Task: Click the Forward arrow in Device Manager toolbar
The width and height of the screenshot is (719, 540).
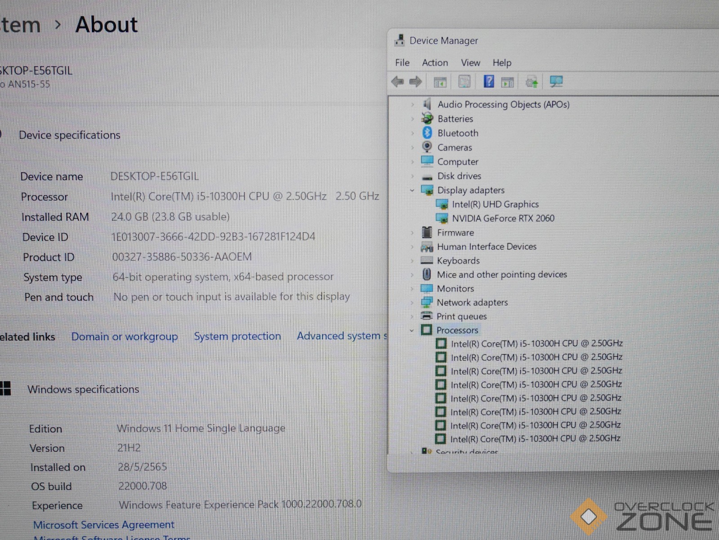Action: pyautogui.click(x=416, y=82)
